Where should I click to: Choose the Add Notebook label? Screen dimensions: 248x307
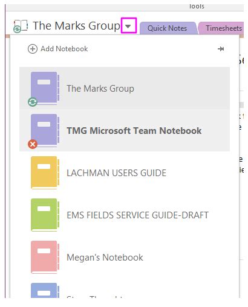[x=64, y=49]
